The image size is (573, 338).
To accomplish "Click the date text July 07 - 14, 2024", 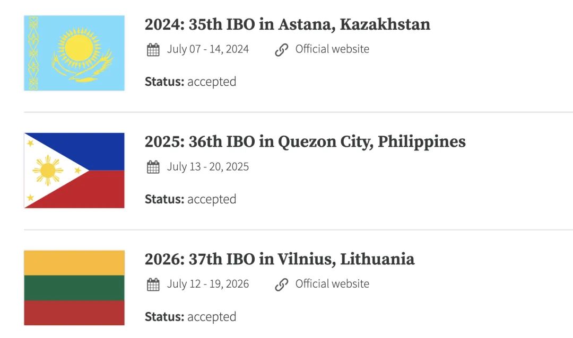I will pyautogui.click(x=208, y=49).
